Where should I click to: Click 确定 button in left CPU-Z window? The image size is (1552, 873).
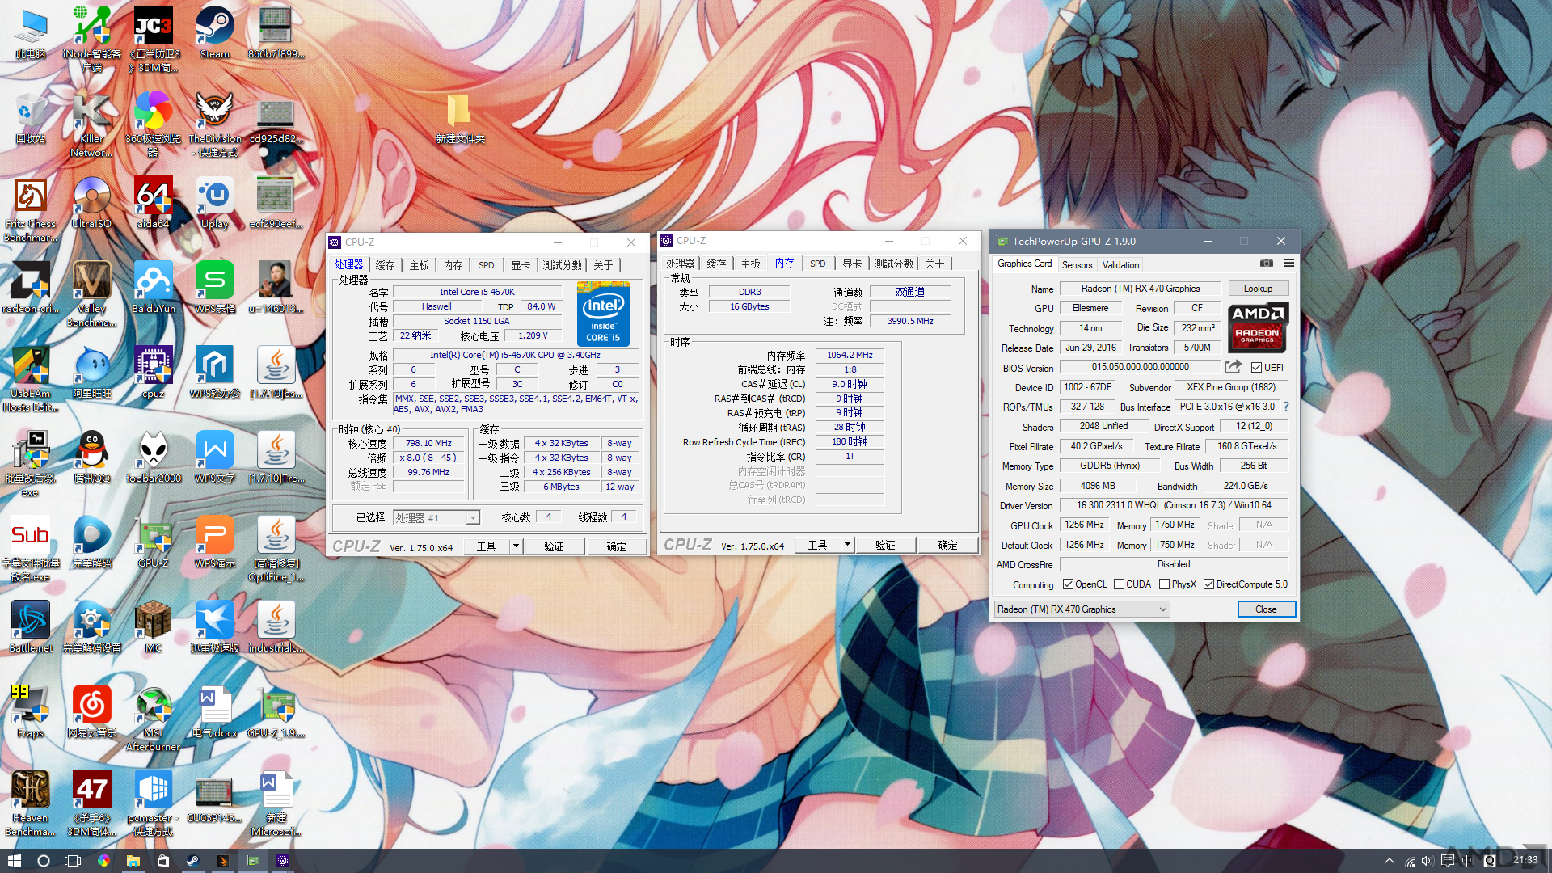coord(616,546)
